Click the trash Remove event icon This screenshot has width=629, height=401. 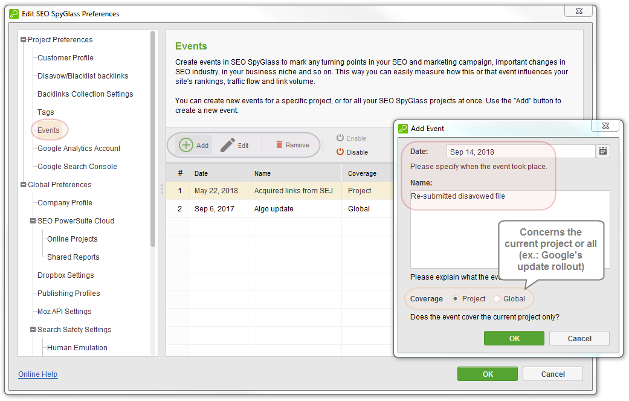[x=279, y=144]
